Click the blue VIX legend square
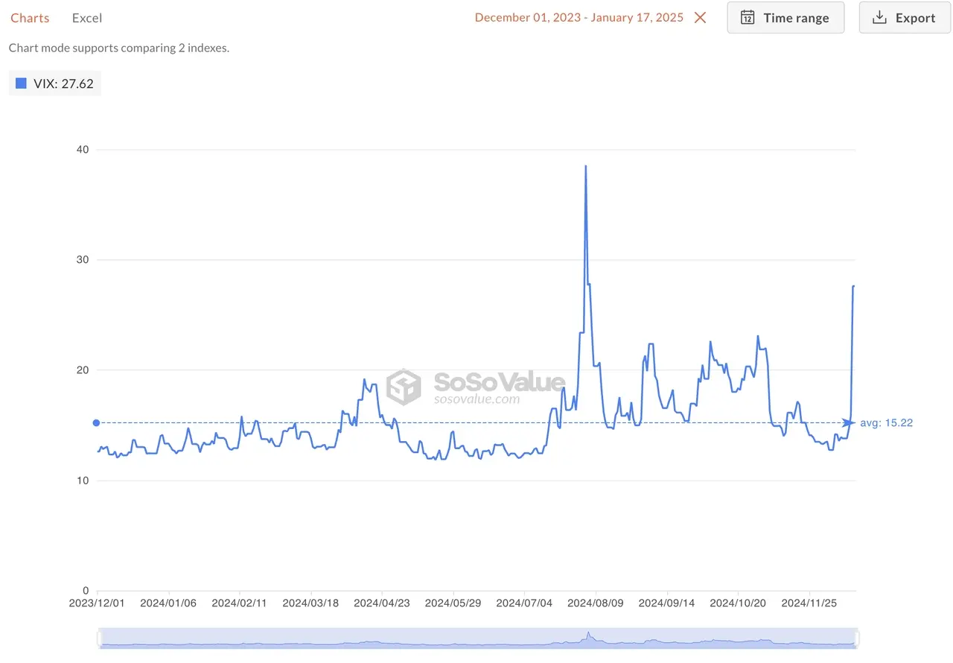 (20, 83)
